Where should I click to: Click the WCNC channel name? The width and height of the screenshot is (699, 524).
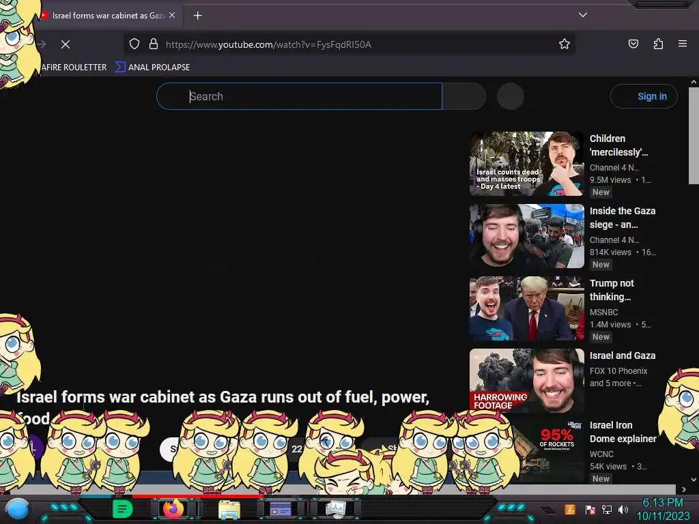(x=601, y=454)
